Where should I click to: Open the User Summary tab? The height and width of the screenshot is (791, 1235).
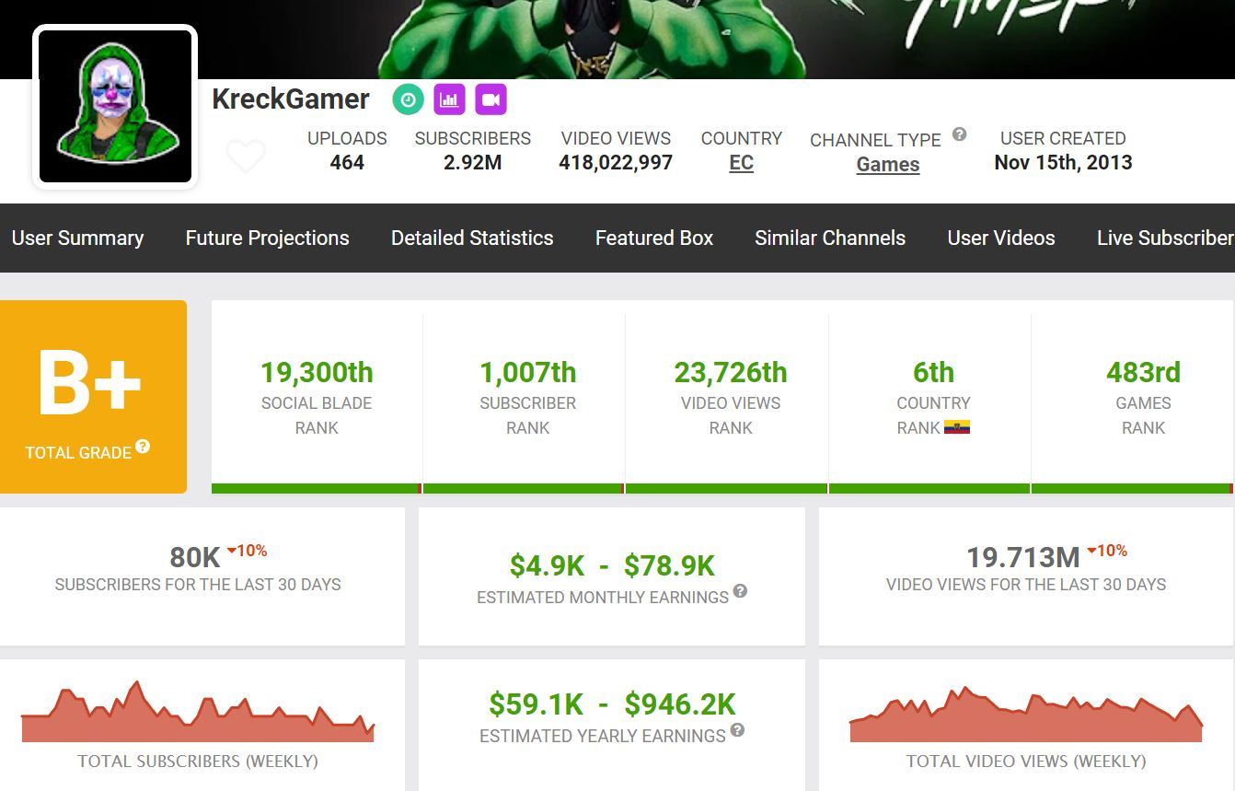click(x=77, y=238)
